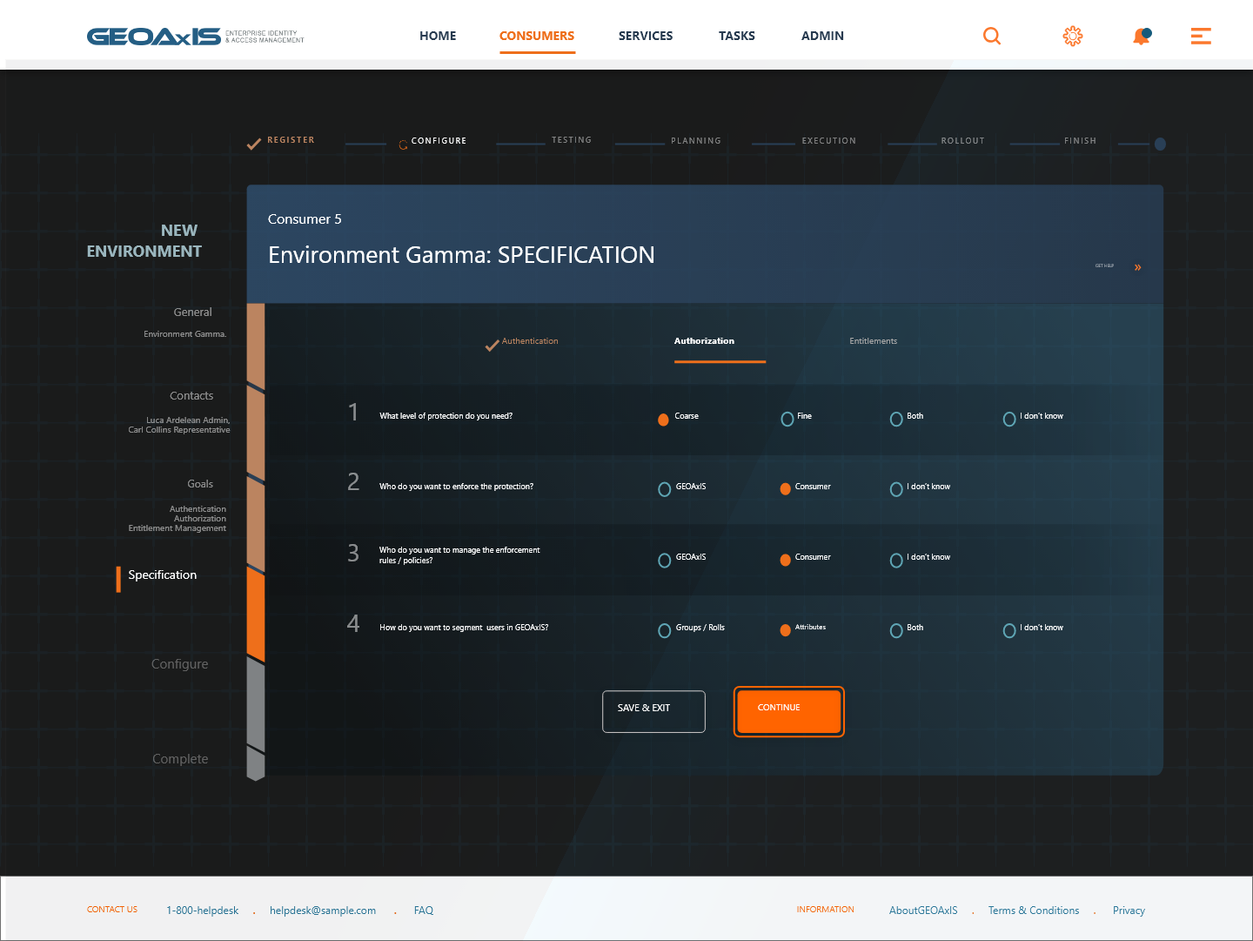This screenshot has height=941, width=1253.
Task: Open the search magnifier icon
Action: click(x=991, y=36)
